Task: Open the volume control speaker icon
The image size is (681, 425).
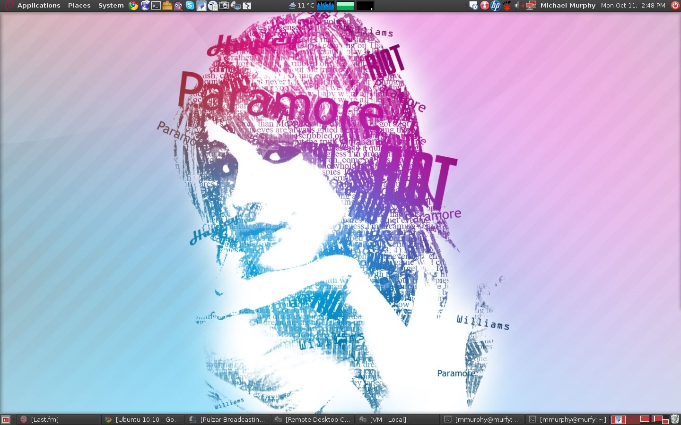Action: click(x=519, y=6)
